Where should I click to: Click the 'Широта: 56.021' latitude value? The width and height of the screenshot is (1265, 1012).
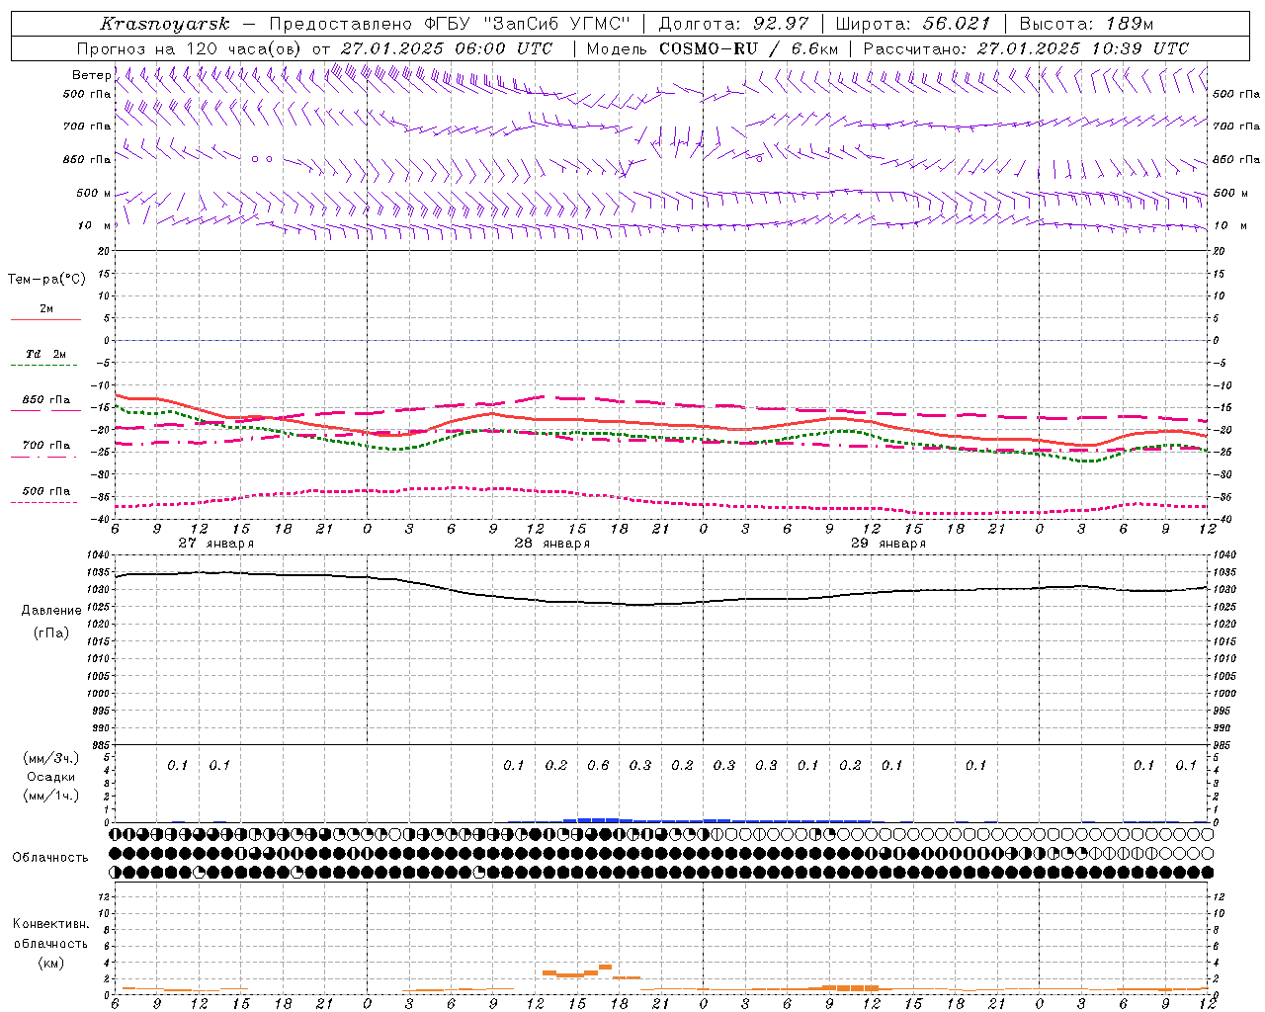point(912,24)
